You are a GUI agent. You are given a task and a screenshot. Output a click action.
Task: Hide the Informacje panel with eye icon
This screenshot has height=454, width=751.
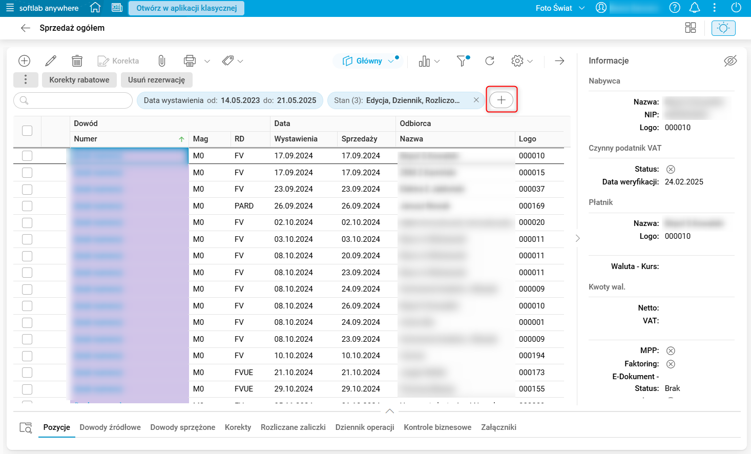click(730, 61)
